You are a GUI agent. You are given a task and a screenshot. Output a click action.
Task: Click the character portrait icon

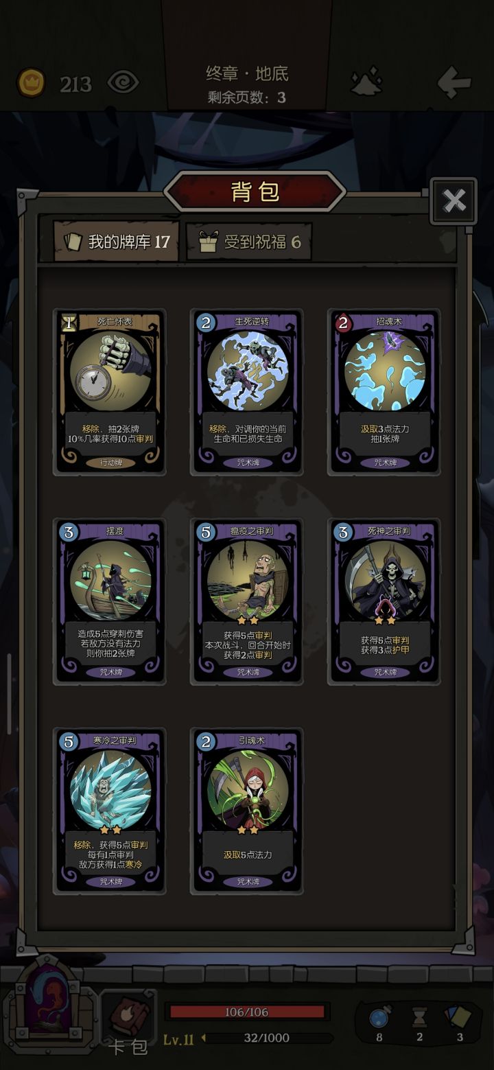48,1005
